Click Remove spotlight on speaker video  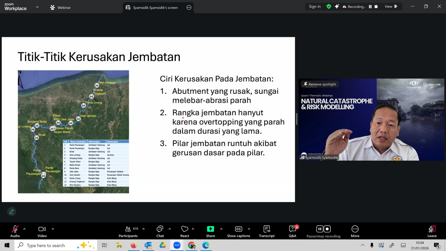[320, 84]
